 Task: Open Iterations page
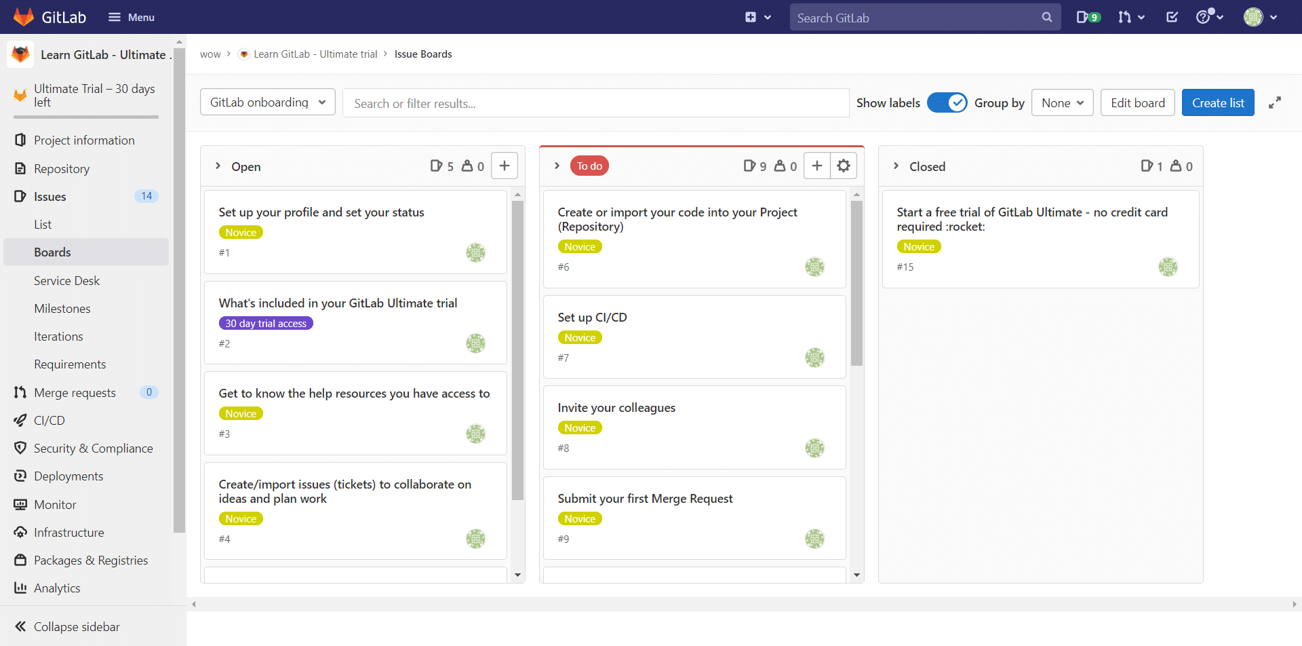point(58,336)
